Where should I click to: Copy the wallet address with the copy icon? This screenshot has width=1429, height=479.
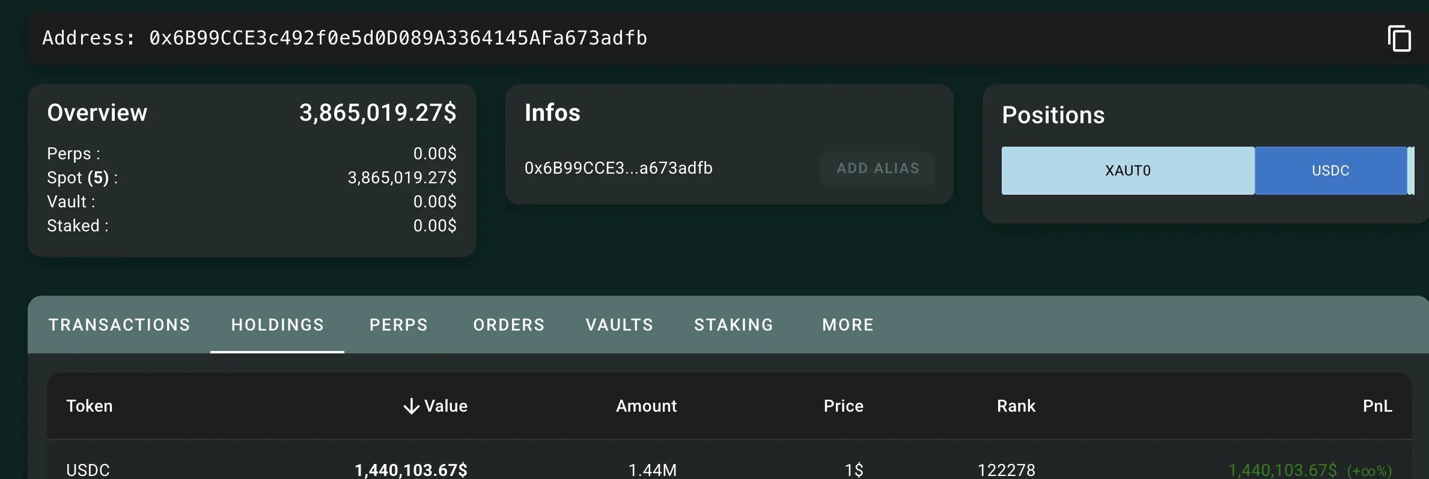coord(1399,39)
